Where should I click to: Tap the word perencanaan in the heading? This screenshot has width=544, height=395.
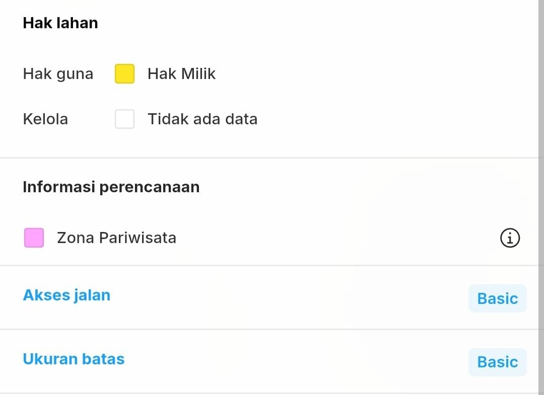(x=150, y=187)
